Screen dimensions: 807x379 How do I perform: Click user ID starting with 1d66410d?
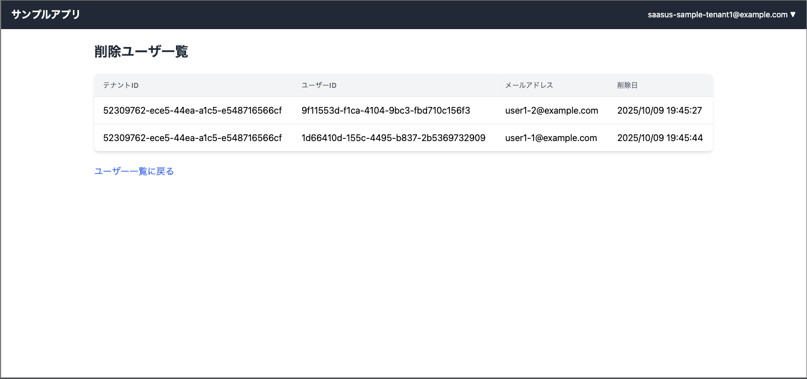[393, 138]
